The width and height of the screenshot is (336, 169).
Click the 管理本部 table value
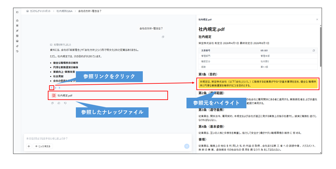(265, 56)
